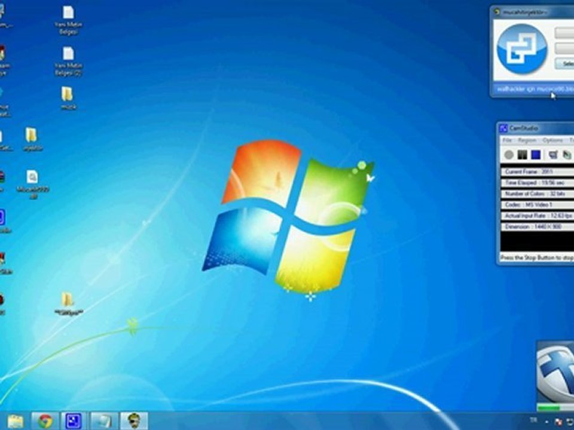Click the CamStudio icon in the taskbar
574x430 pixels.
[74, 421]
